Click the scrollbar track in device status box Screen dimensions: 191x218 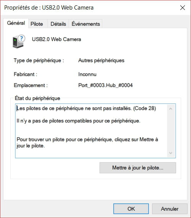pyautogui.click(x=171, y=131)
